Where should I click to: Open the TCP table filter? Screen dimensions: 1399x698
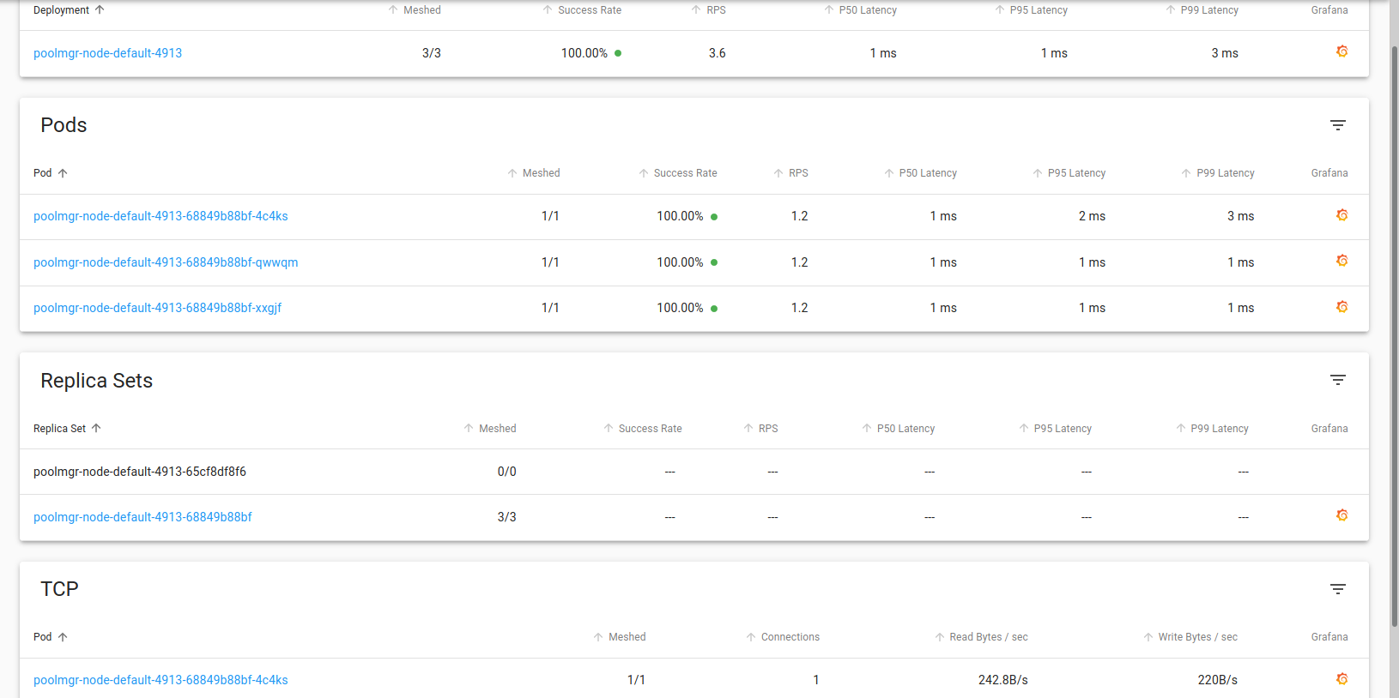pyautogui.click(x=1337, y=589)
